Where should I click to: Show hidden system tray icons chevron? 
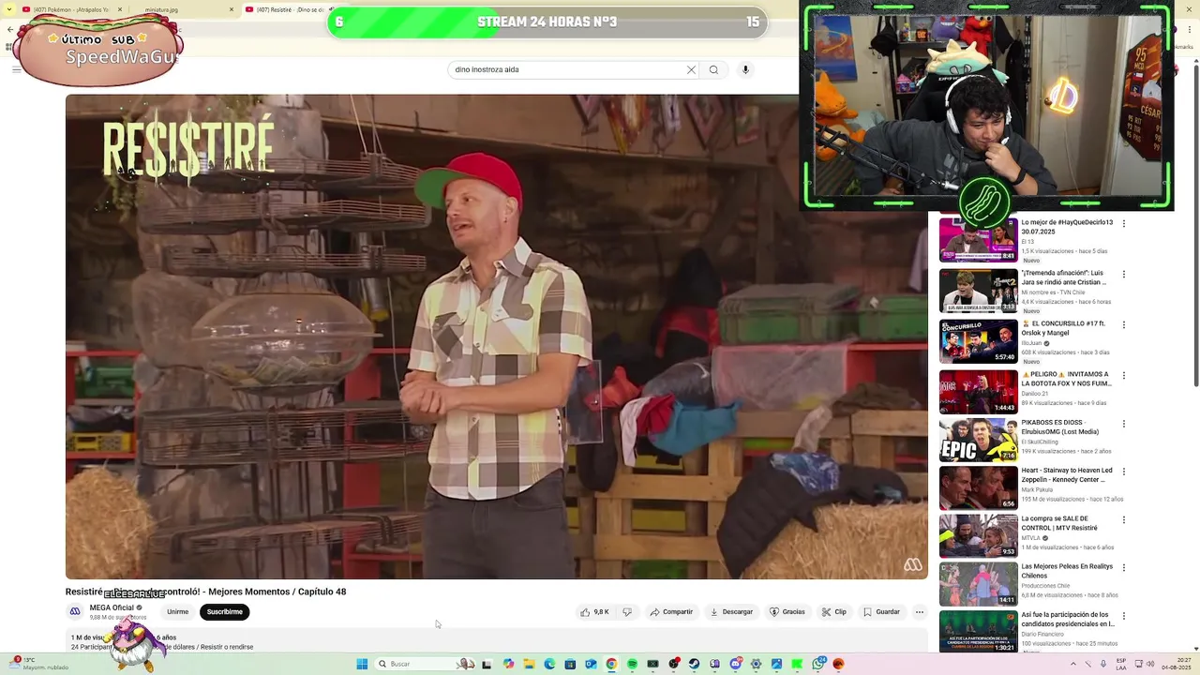click(x=1073, y=664)
